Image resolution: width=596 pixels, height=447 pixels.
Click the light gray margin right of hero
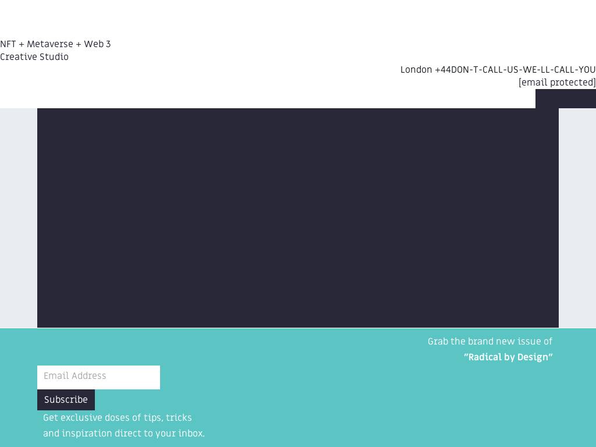pyautogui.click(x=577, y=218)
